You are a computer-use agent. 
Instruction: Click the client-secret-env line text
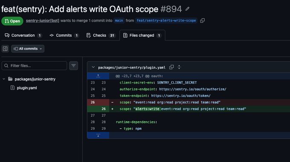point(158,83)
